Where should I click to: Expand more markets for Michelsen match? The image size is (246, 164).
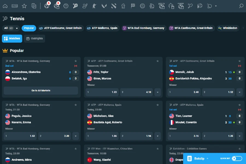point(158,136)
